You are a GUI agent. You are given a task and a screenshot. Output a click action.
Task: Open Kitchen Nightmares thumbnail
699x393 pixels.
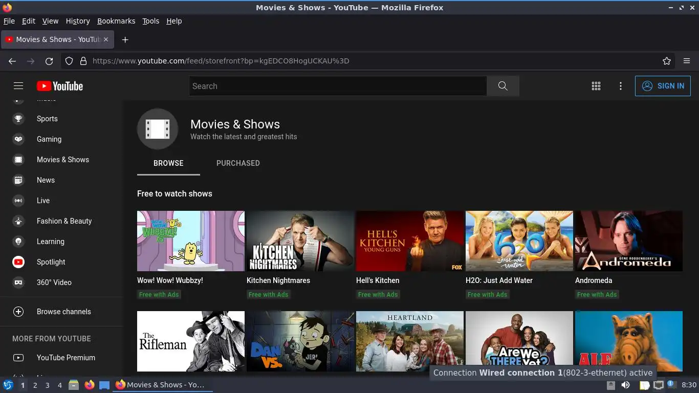(x=300, y=241)
